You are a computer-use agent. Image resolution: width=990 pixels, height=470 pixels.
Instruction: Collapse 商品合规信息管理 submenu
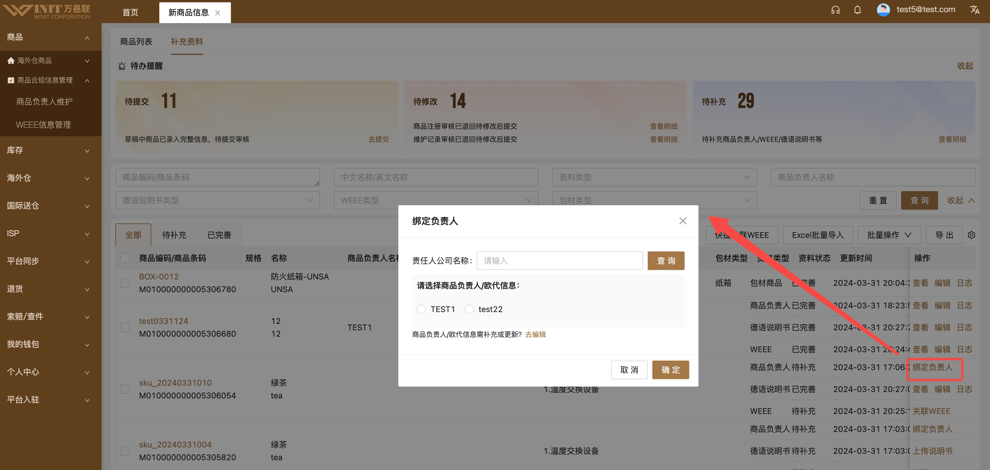pyautogui.click(x=87, y=80)
